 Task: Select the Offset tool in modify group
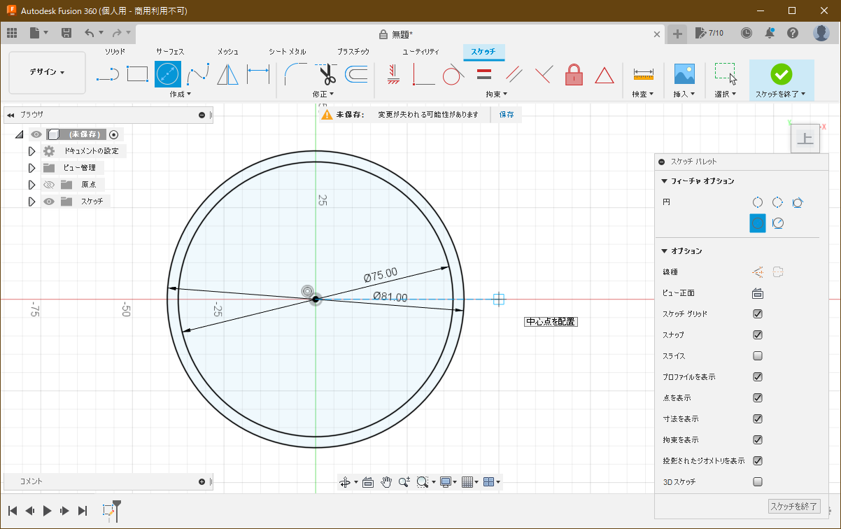tap(356, 73)
